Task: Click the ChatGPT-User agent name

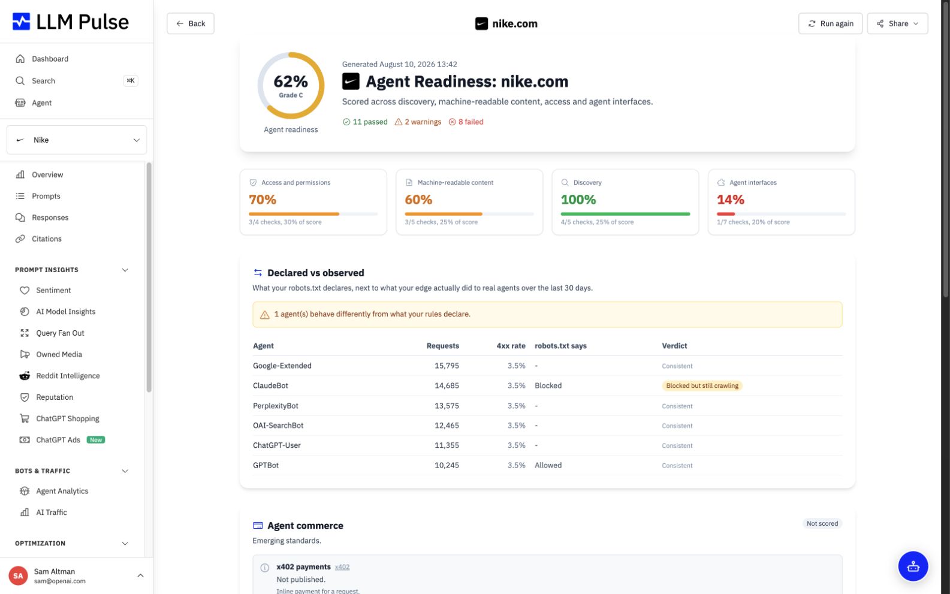Action: [x=277, y=446]
